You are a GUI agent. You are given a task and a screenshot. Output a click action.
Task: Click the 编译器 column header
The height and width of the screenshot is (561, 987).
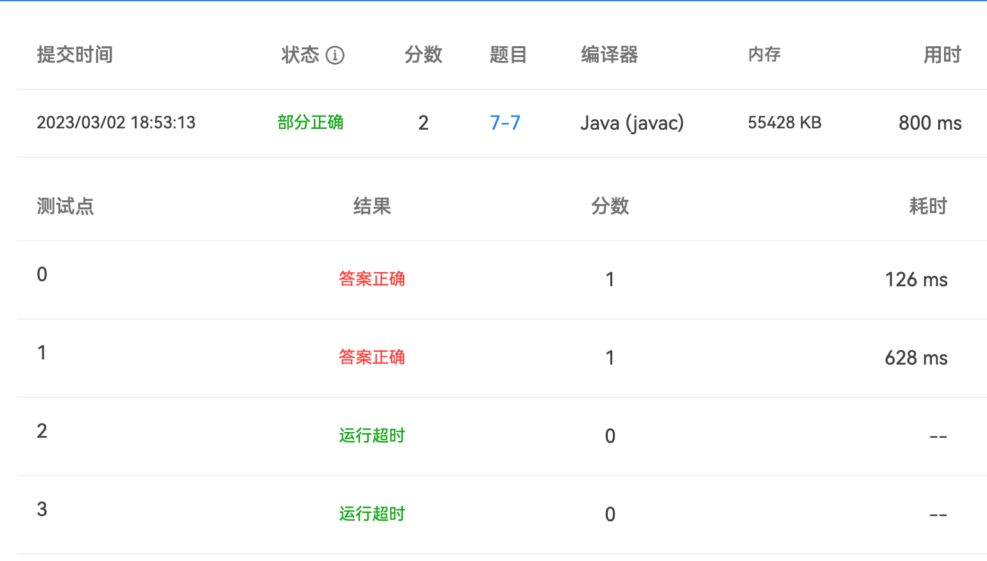[x=609, y=55]
